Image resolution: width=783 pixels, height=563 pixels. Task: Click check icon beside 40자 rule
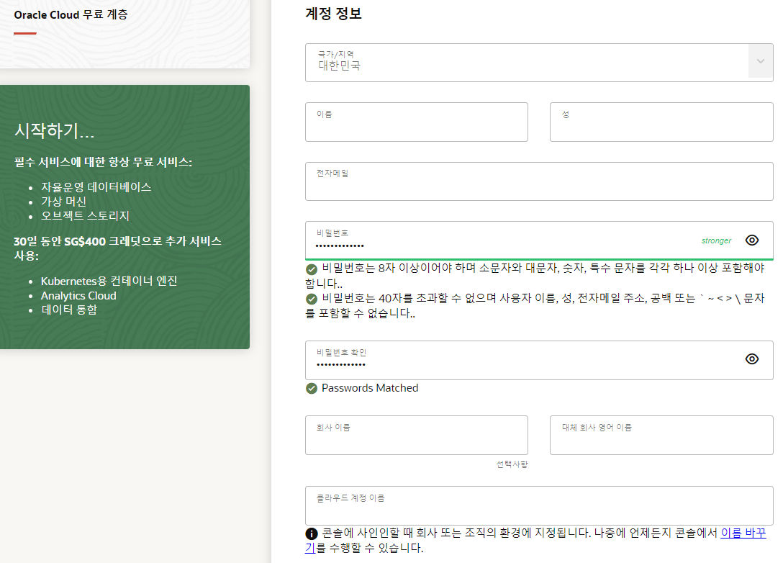311,299
